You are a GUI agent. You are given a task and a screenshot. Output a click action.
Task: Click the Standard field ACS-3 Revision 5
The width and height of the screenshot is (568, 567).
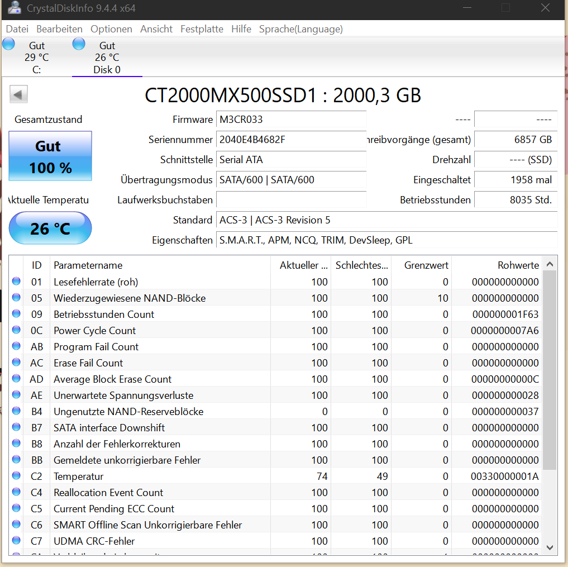(386, 220)
